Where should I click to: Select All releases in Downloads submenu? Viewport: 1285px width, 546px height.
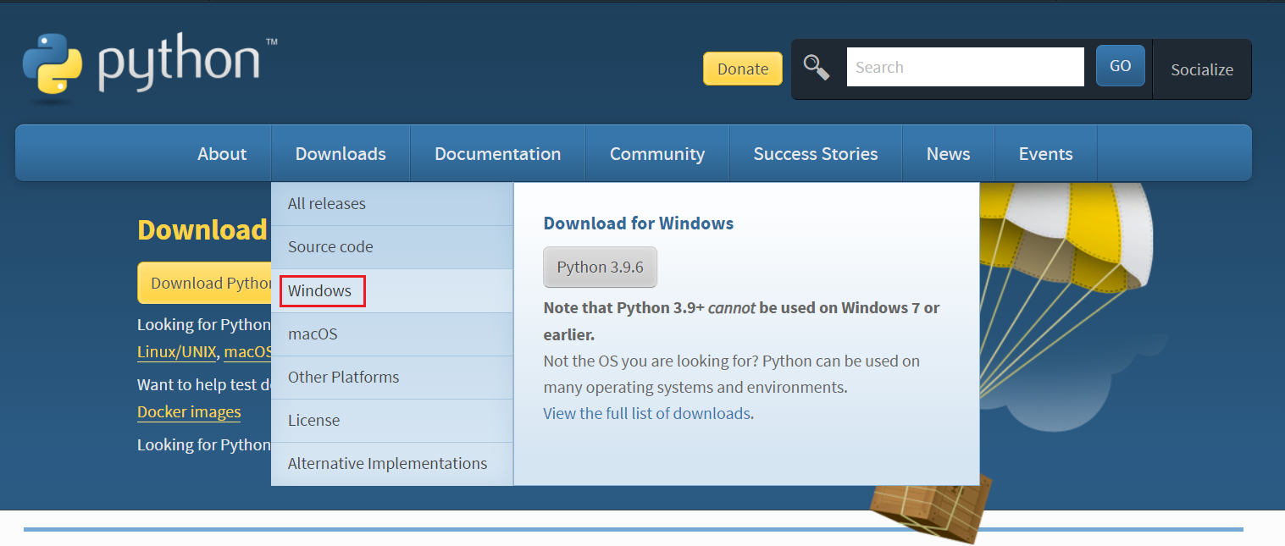(x=391, y=204)
